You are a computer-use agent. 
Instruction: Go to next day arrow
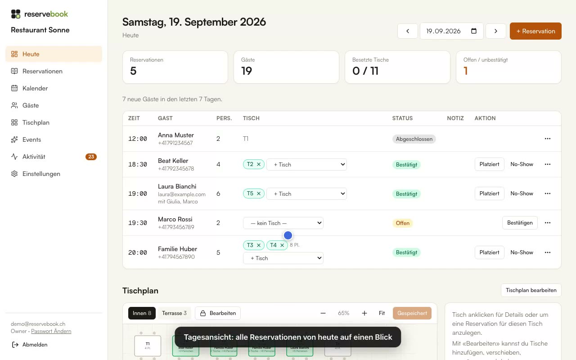[496, 31]
